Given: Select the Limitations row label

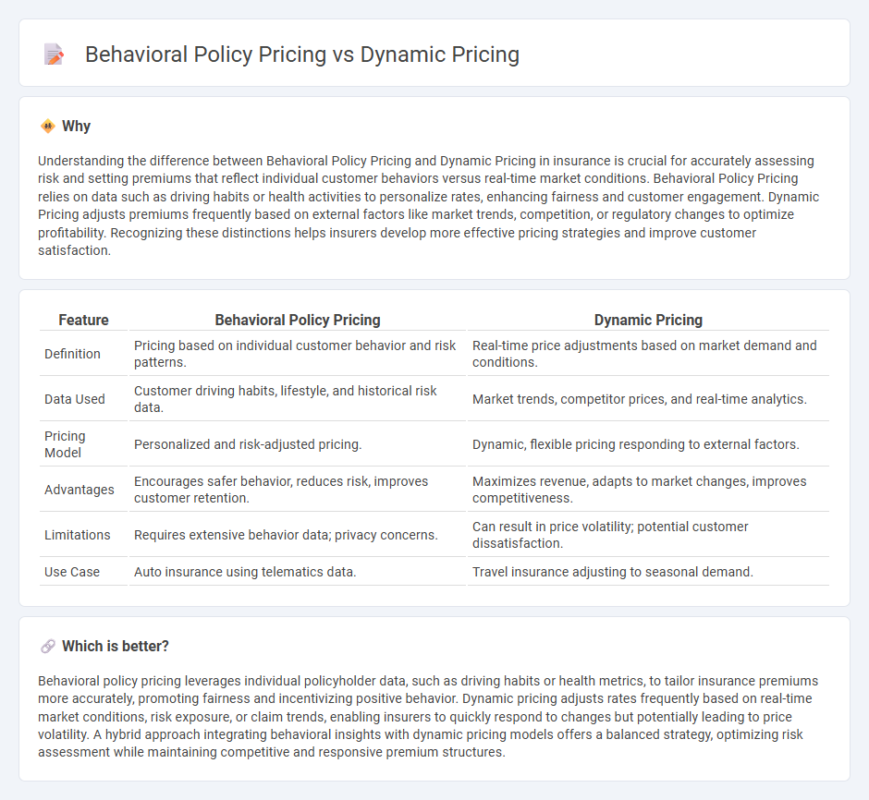Looking at the screenshot, I should point(78,535).
